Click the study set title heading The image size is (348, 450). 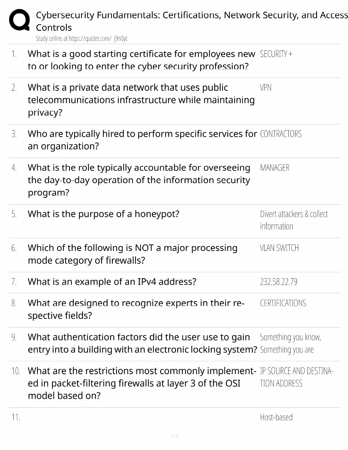click(x=192, y=21)
